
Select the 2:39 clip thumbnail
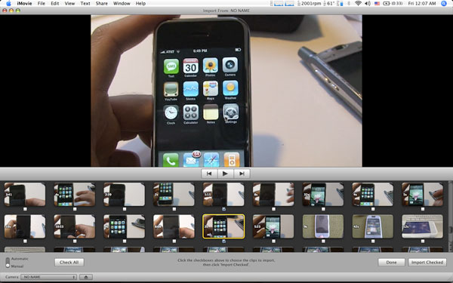pyautogui.click(x=125, y=195)
